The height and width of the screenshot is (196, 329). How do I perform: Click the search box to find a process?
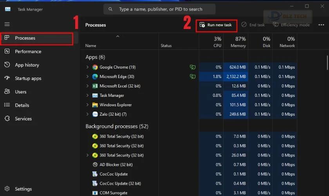tap(159, 9)
